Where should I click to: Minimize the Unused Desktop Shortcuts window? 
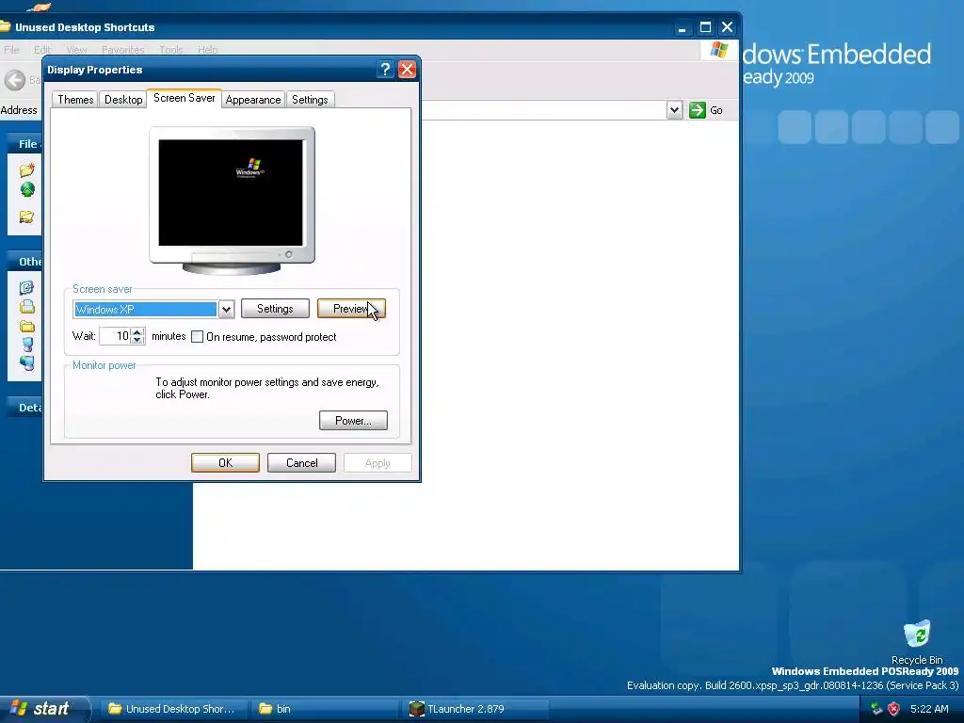click(x=682, y=27)
